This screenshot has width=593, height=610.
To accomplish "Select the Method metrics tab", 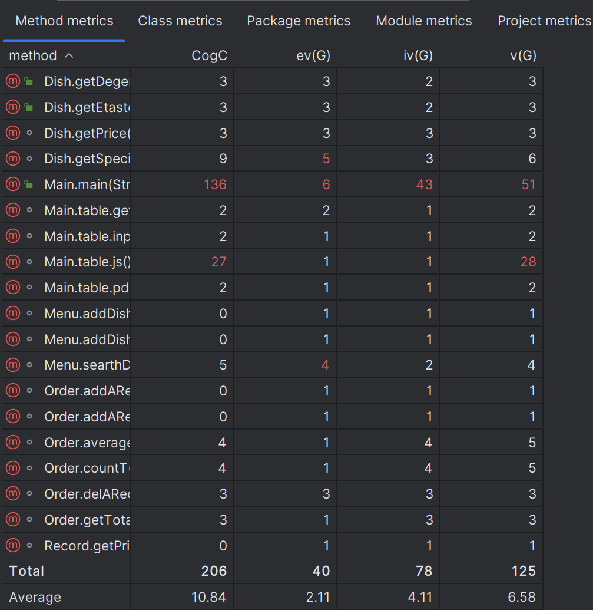I will (x=64, y=21).
